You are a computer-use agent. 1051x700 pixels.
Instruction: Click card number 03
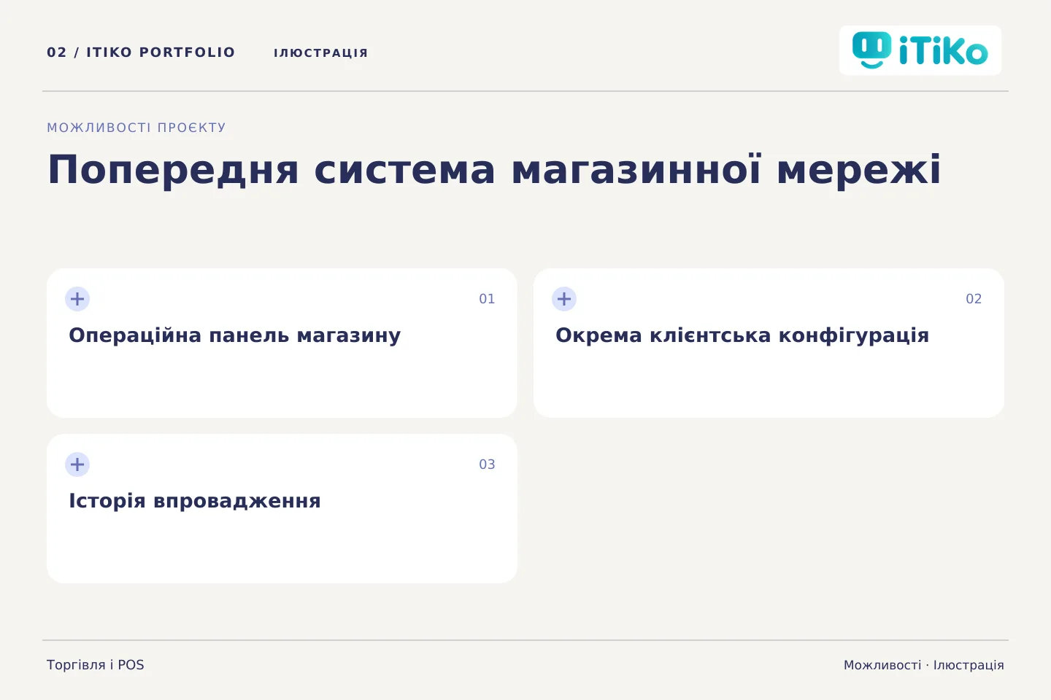(x=487, y=464)
